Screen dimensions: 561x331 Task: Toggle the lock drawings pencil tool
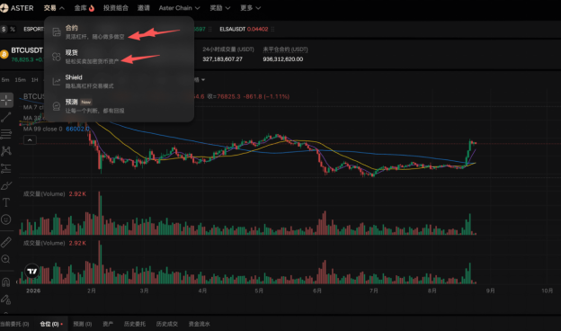[6, 300]
